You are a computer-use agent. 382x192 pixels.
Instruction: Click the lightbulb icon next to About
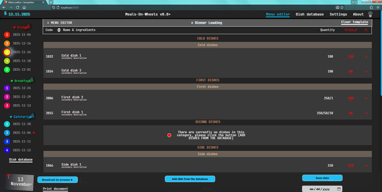(370, 14)
